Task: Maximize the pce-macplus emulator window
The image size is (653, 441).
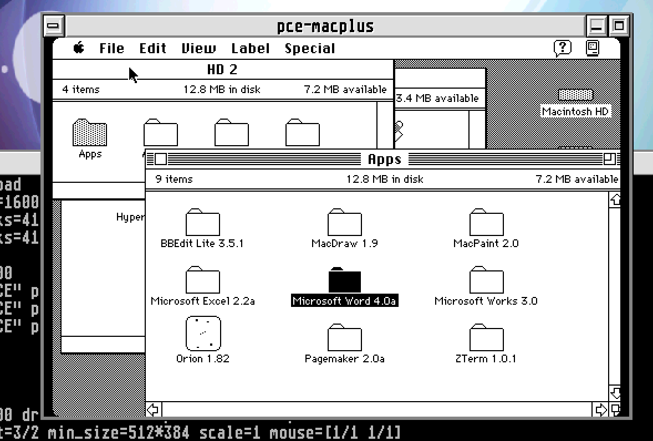Action: 619,26
